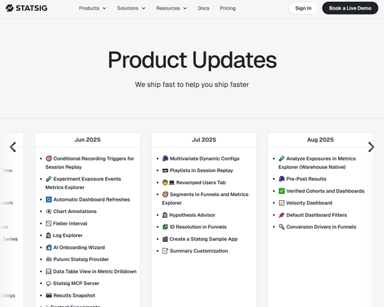Open the Velocity Dashboard update

309,203
